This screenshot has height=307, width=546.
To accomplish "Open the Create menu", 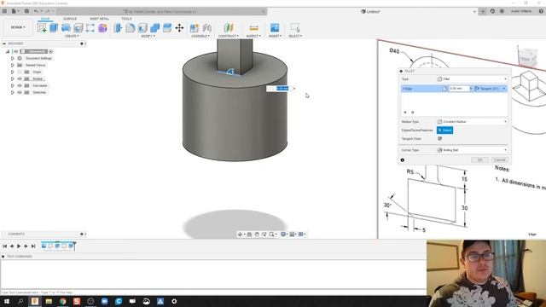I will (x=72, y=36).
